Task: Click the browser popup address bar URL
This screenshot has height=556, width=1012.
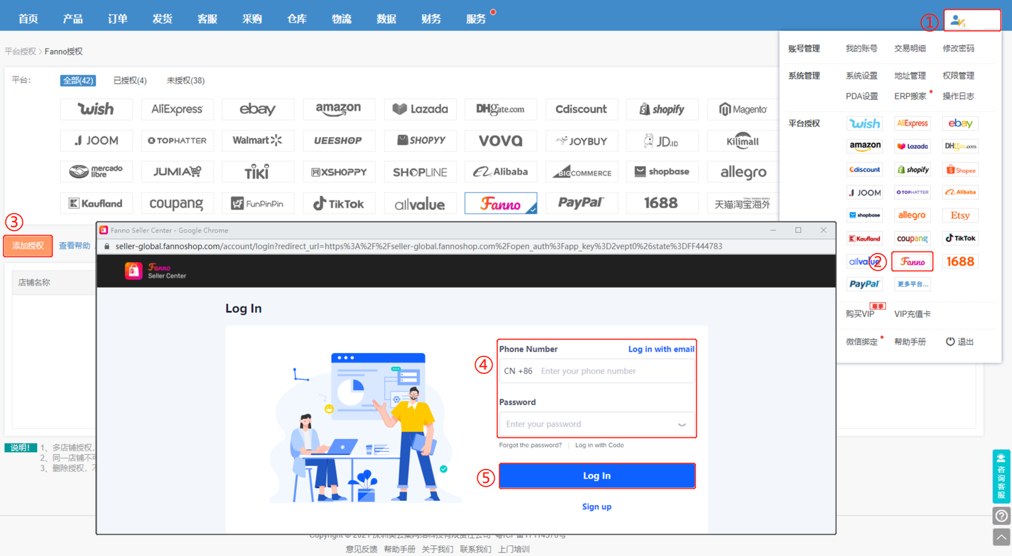Action: (419, 247)
